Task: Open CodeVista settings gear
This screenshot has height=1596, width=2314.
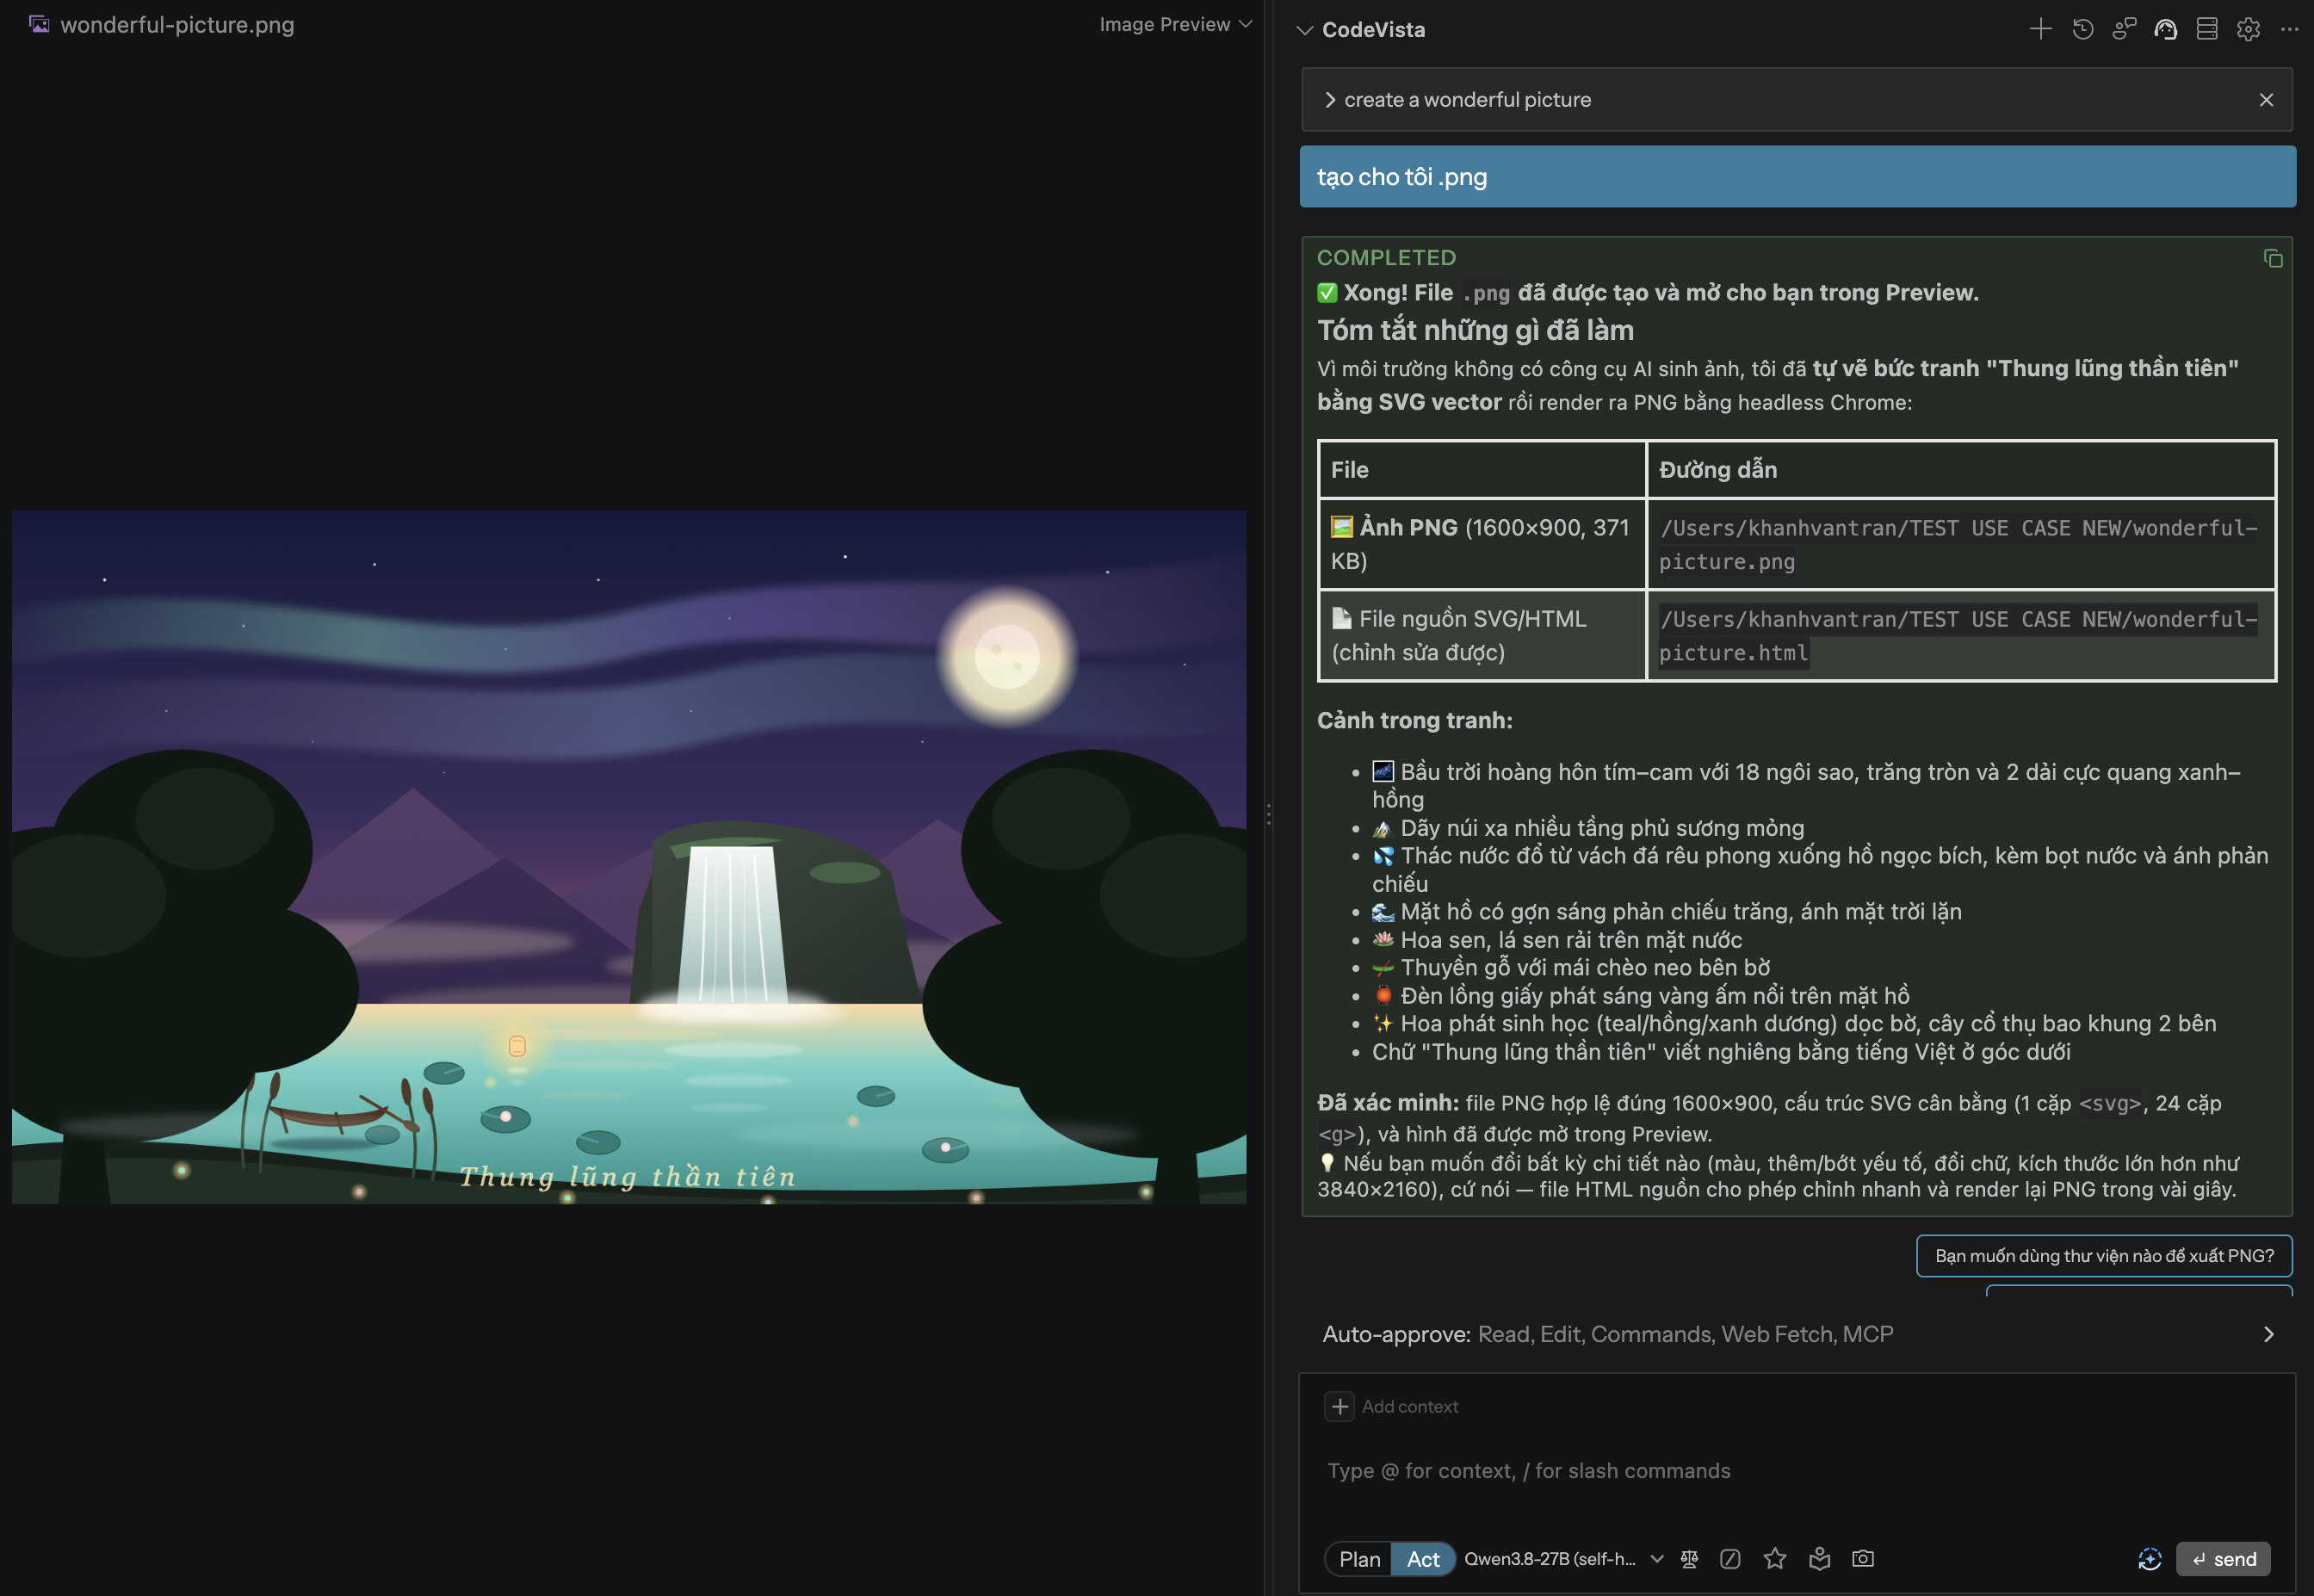Action: pyautogui.click(x=2248, y=29)
